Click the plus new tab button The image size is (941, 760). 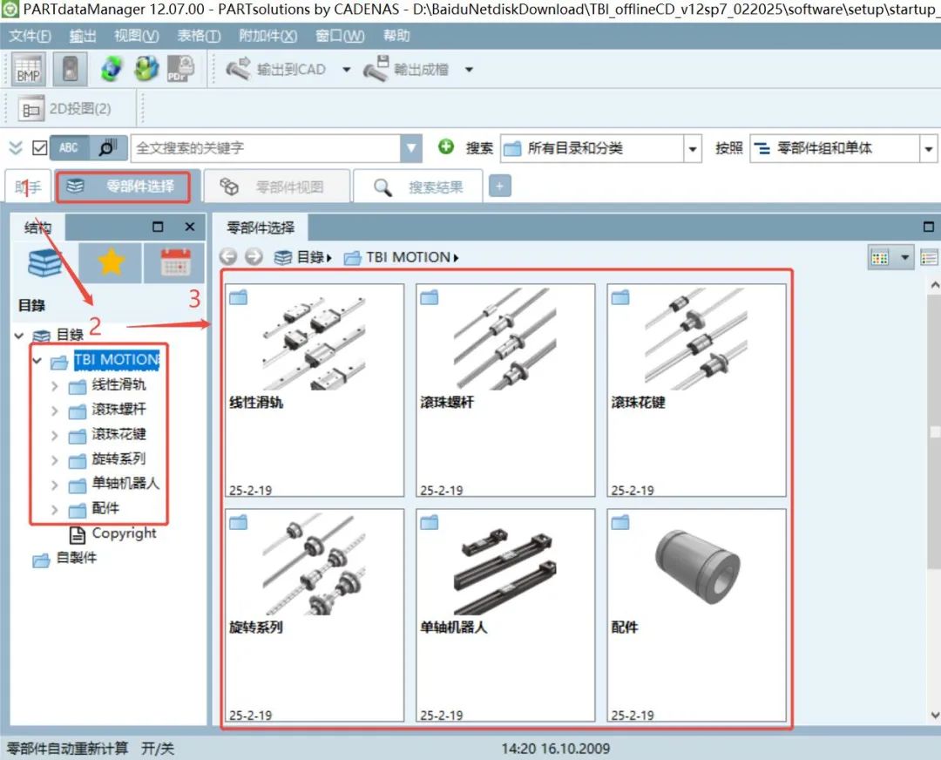coord(500,187)
